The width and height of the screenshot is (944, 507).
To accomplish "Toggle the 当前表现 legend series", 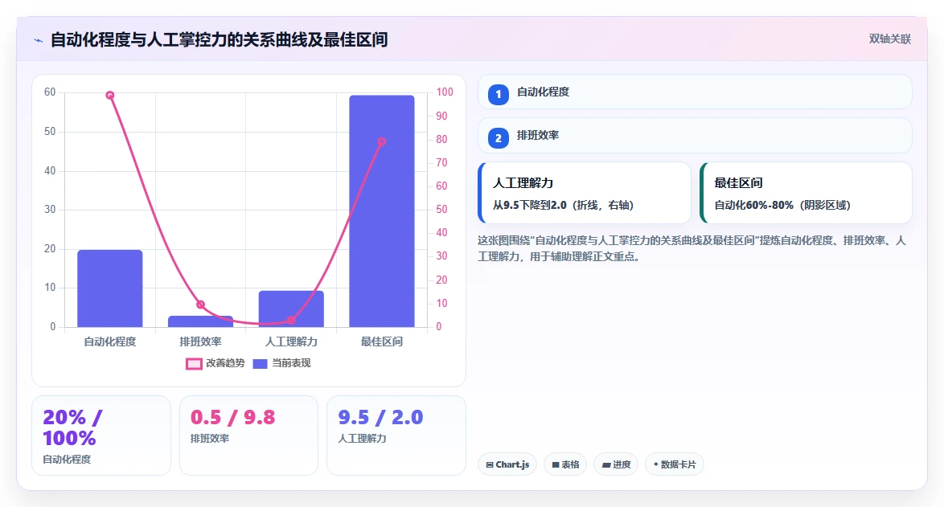I will coord(281,363).
